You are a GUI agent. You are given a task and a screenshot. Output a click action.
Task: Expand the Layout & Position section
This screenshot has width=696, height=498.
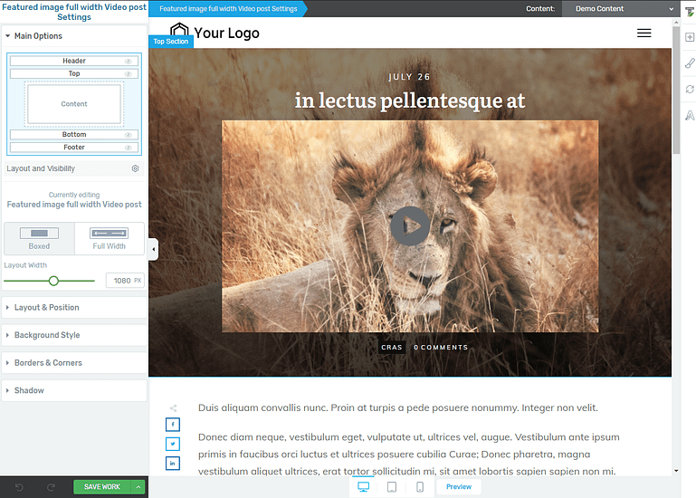(74, 308)
